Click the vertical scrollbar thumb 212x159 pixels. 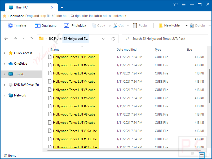[x=209, y=86]
